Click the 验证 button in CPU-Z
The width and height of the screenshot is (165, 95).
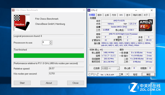pos(135,74)
